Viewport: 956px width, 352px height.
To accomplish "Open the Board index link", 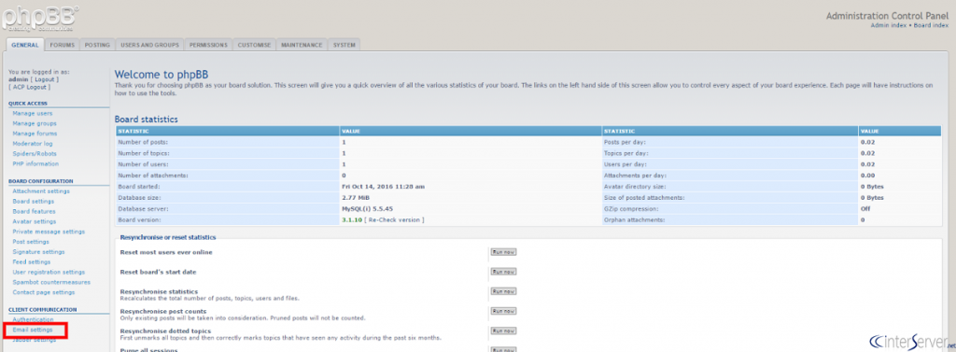I will 931,25.
